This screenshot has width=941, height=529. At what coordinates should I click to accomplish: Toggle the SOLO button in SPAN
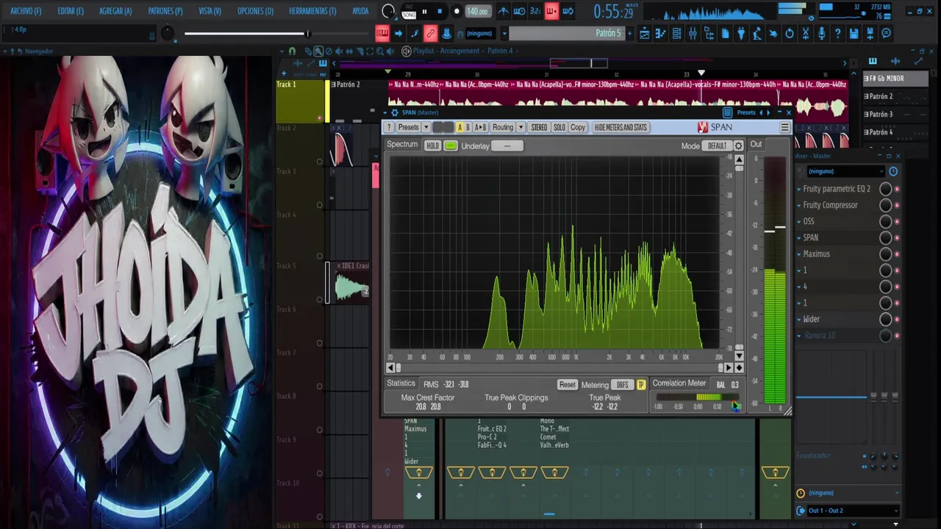click(559, 127)
